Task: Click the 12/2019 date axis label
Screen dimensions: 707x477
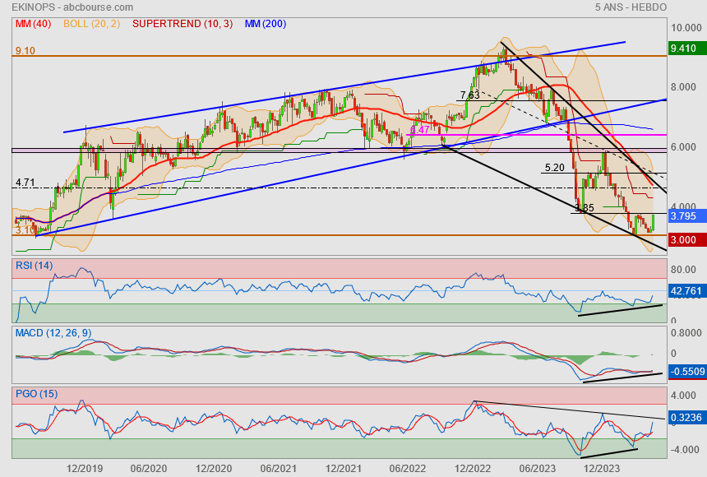Action: (x=85, y=469)
